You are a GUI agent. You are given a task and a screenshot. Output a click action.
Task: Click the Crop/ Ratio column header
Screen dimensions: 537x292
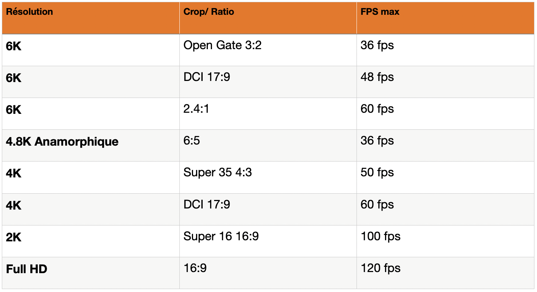[x=209, y=12]
